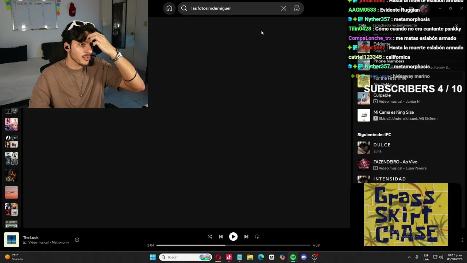Skip to previous track

(221, 237)
